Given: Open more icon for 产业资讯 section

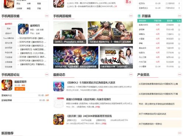Looking at the screenshot, I should (x=180, y=75).
